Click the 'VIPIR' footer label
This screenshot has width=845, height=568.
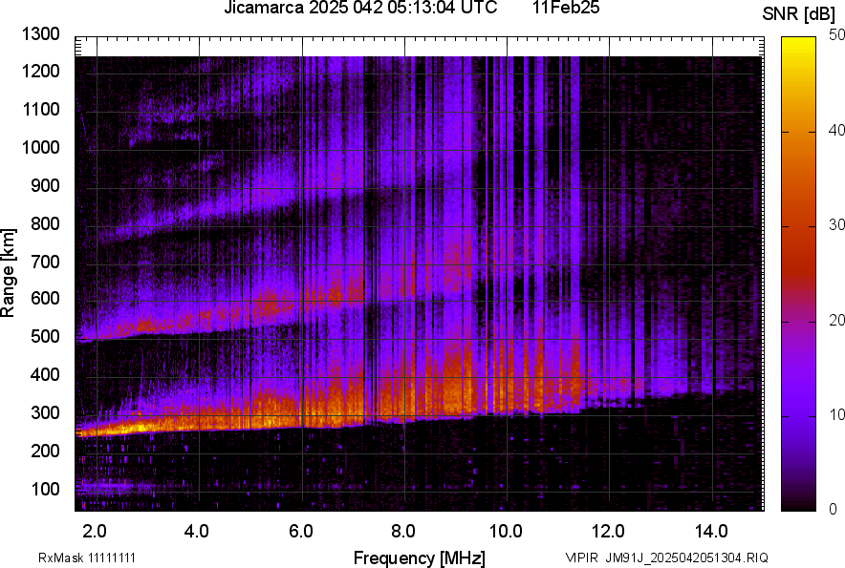pyautogui.click(x=581, y=557)
